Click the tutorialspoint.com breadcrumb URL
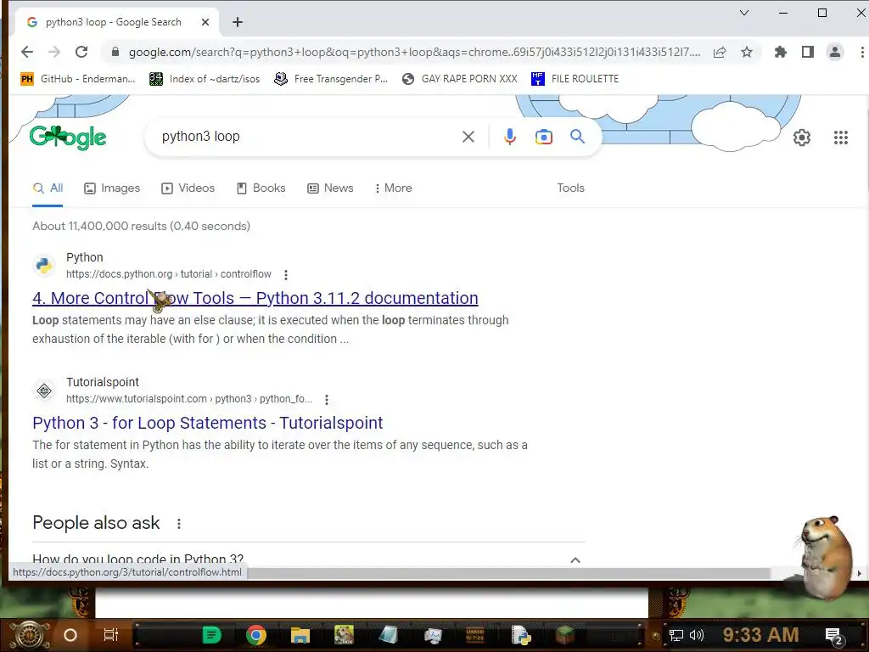The height and width of the screenshot is (652, 869). tap(189, 399)
